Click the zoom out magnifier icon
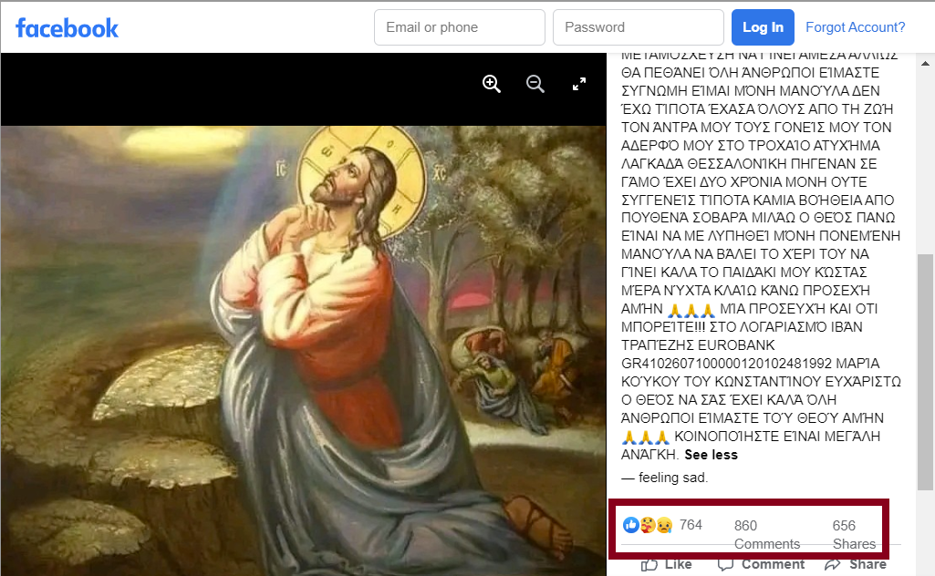Screen dimensions: 935x576 [535, 84]
